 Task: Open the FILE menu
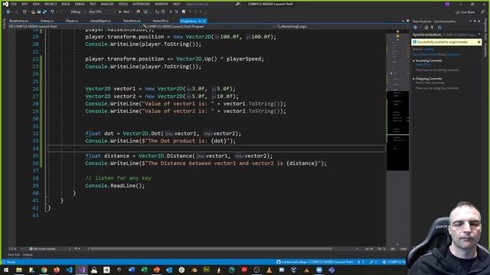point(14,4)
